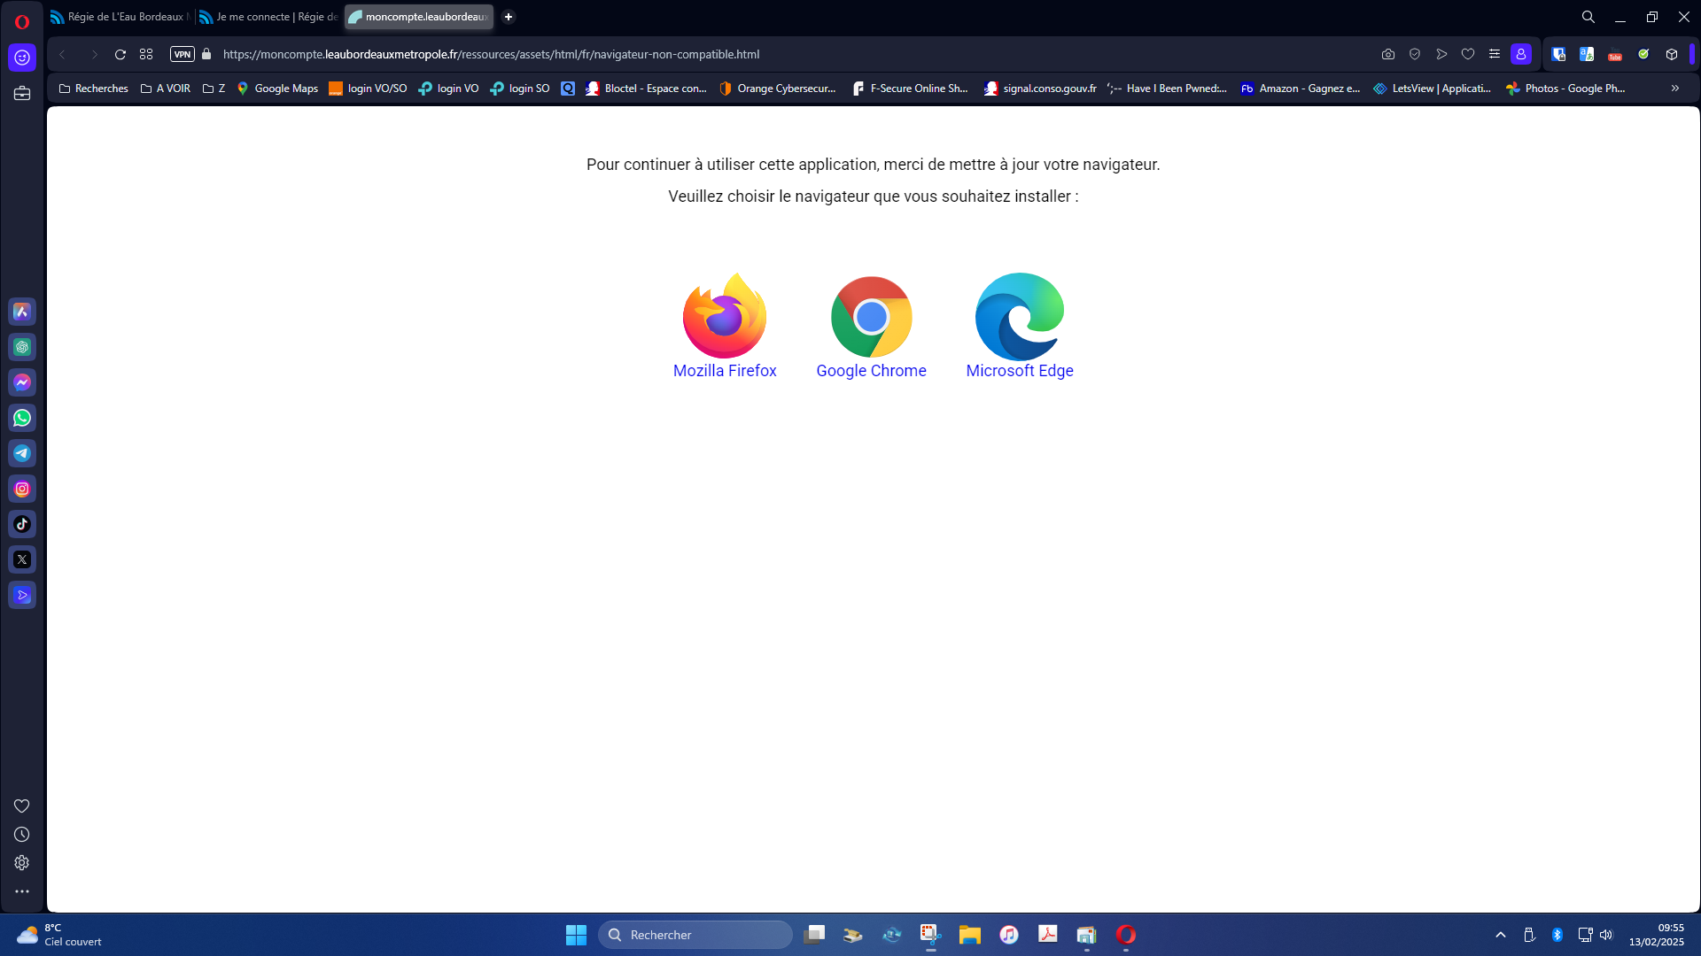This screenshot has height=956, width=1701.
Task: View site security lock icon
Action: (206, 54)
